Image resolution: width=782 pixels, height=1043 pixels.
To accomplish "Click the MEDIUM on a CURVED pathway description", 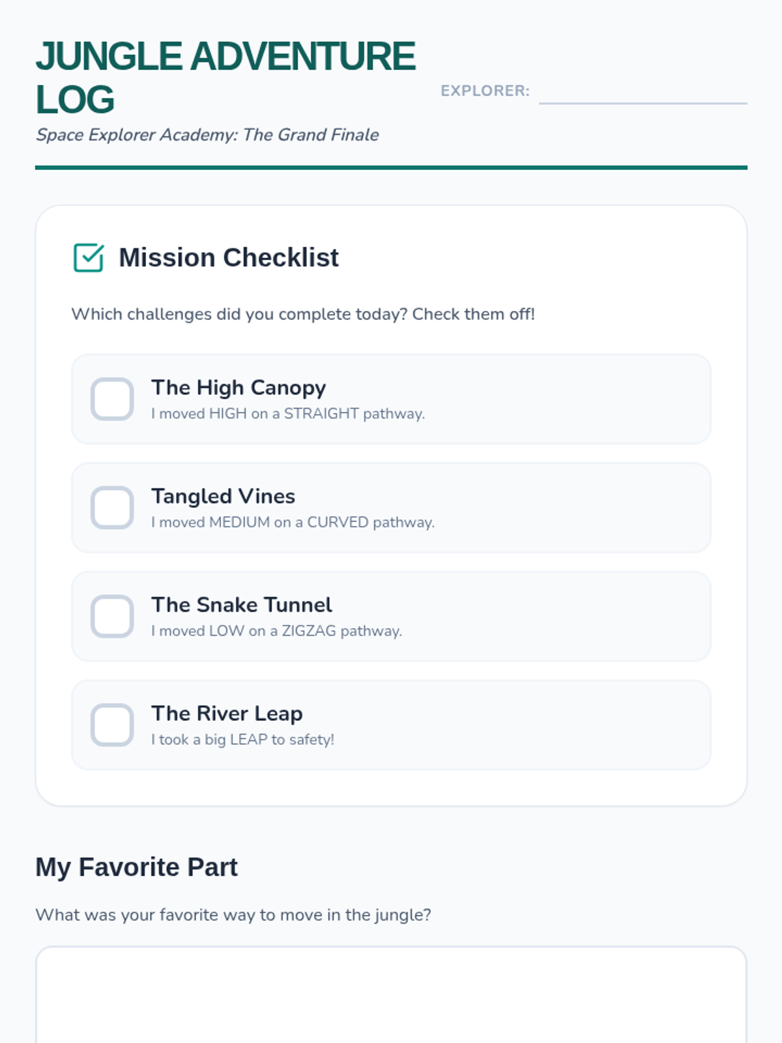I will (293, 523).
